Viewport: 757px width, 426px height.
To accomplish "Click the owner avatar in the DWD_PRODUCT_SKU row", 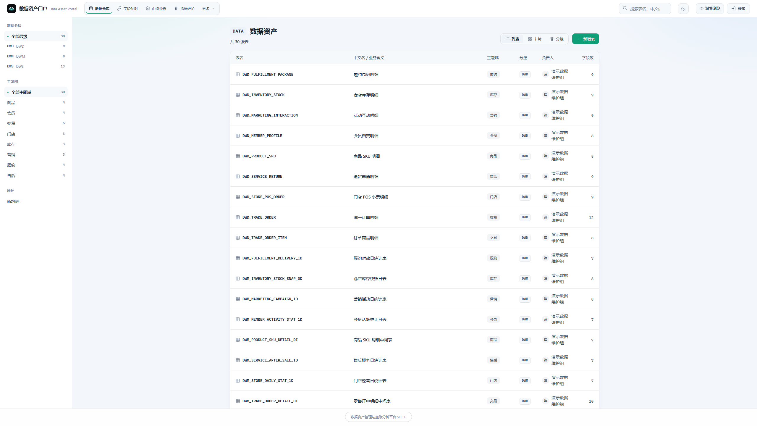I will click(546, 156).
